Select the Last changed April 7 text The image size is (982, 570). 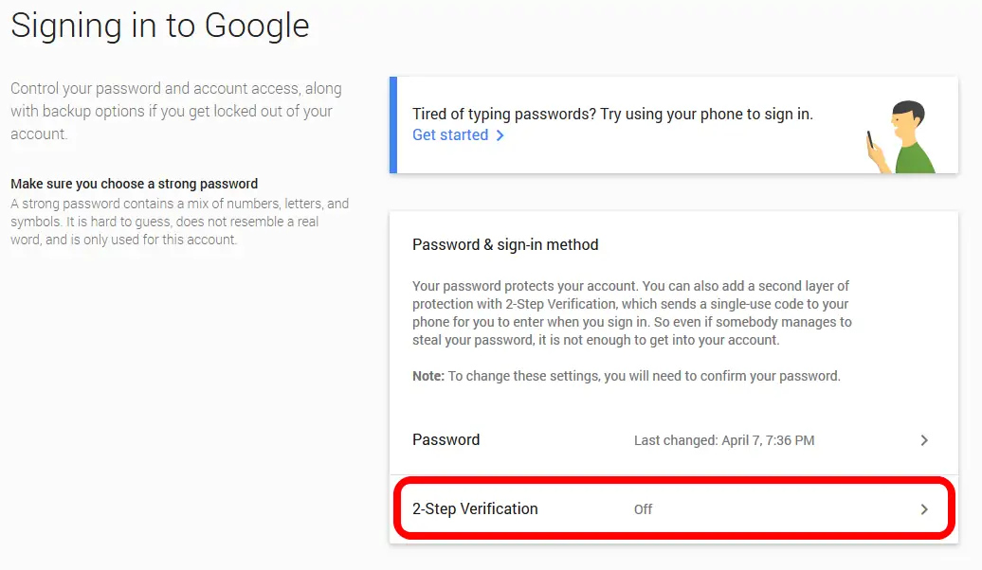click(x=724, y=440)
